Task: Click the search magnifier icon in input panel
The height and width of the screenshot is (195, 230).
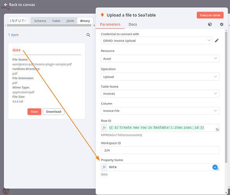Action: click(88, 35)
